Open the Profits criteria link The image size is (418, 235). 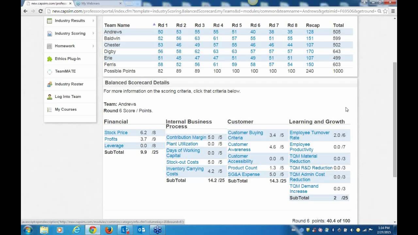[x=111, y=139]
